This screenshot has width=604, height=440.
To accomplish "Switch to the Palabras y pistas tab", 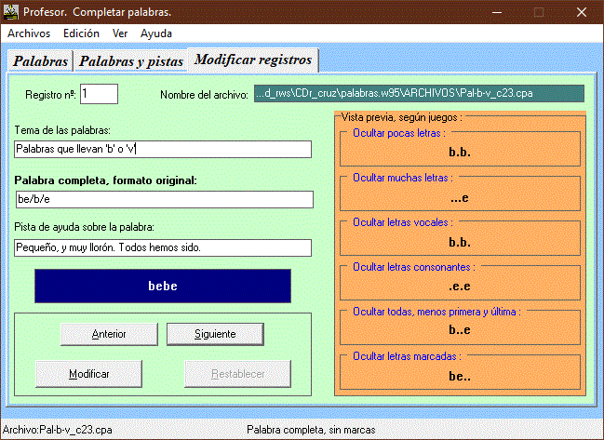I will tap(131, 61).
